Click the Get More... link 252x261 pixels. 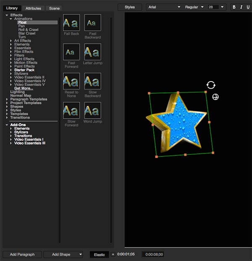coord(24,88)
